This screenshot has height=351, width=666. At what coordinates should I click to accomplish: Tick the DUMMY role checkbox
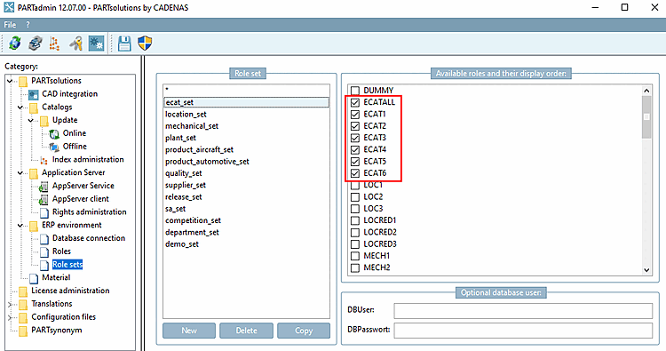[355, 91]
